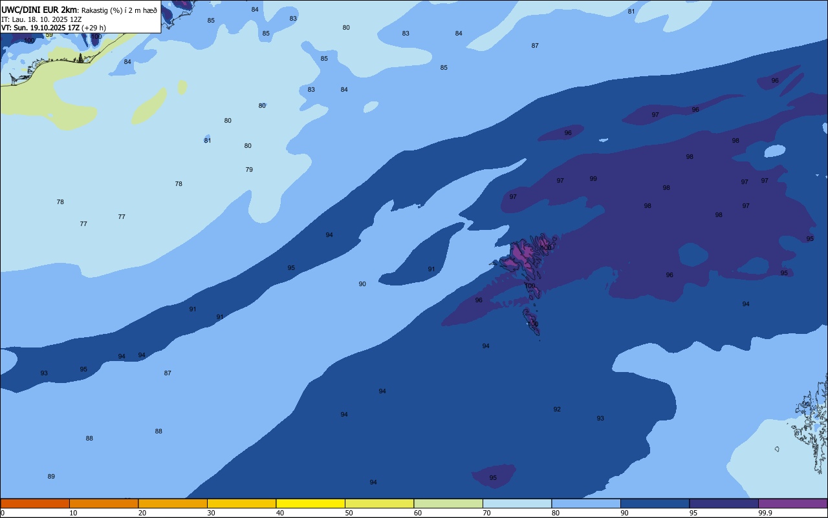Pick the pale yellow-green 50–60 legend swatch
This screenshot has height=518, width=828.
click(x=379, y=503)
